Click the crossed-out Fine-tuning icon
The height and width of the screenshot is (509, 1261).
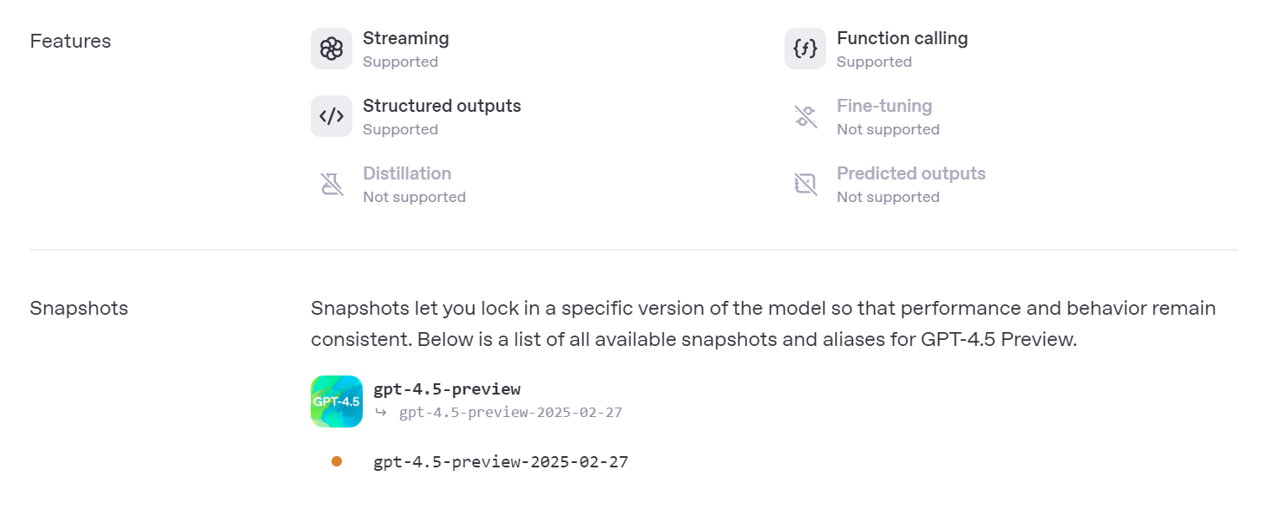click(x=805, y=116)
